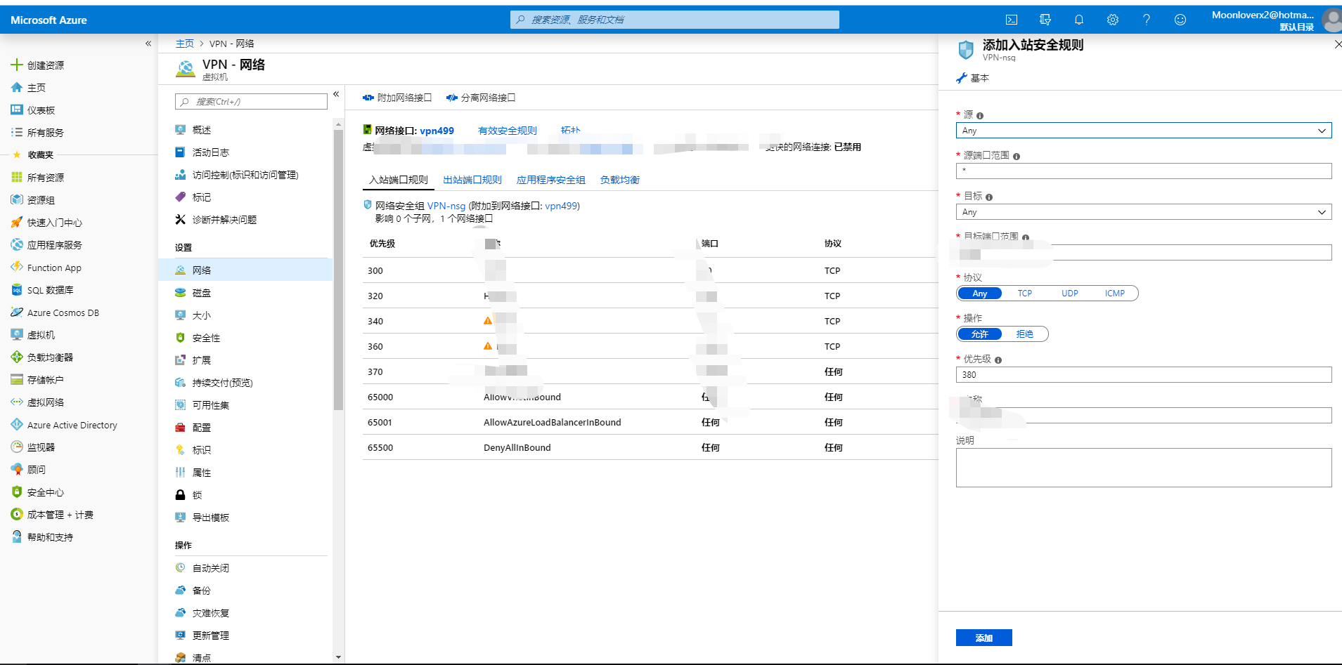The image size is (1342, 665).
Task: Select TCP protocol option
Action: 1025,294
